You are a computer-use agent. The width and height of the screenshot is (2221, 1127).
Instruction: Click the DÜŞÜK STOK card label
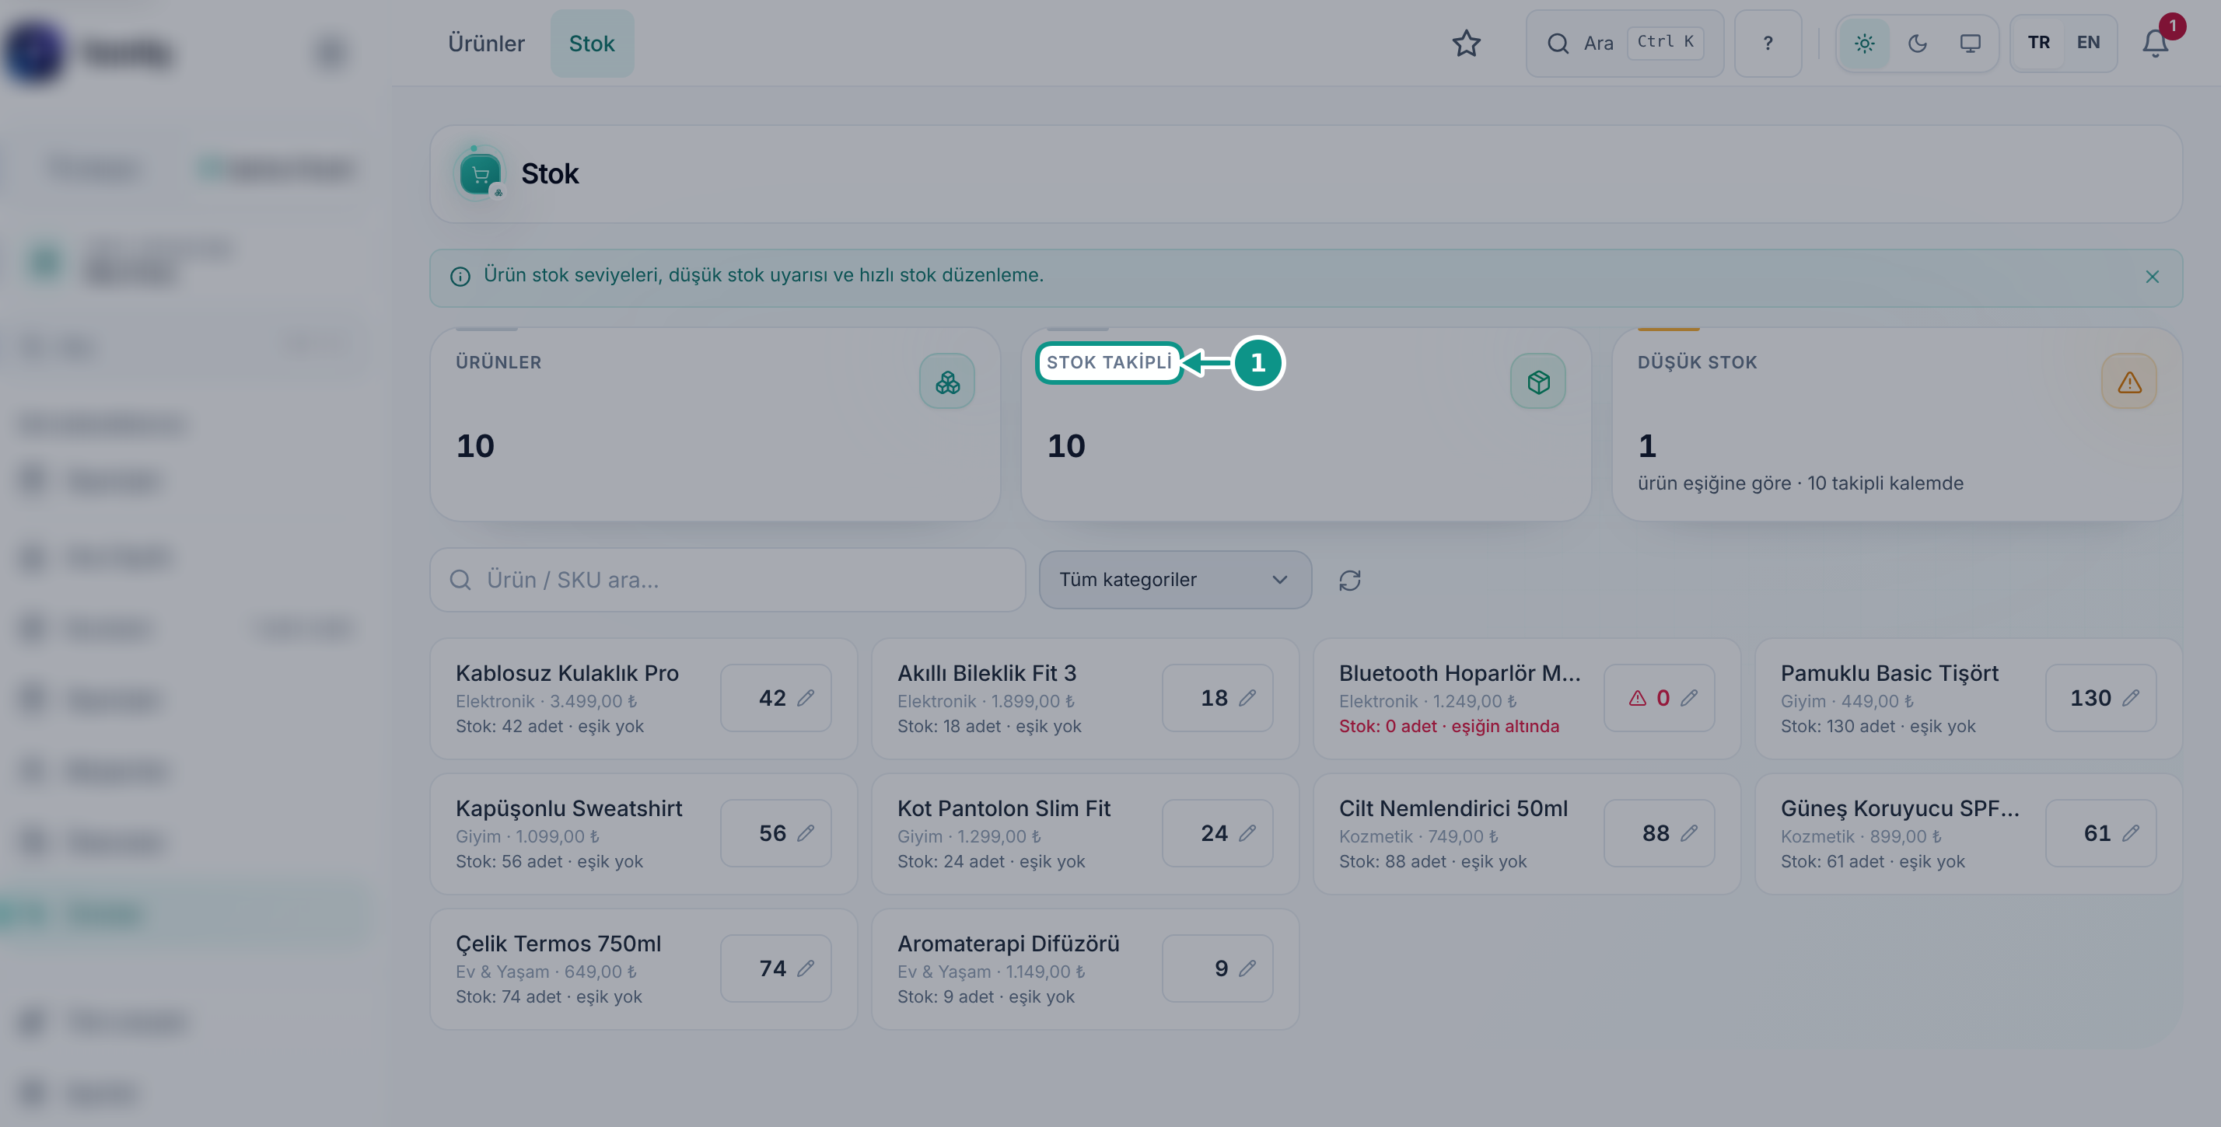[1697, 363]
